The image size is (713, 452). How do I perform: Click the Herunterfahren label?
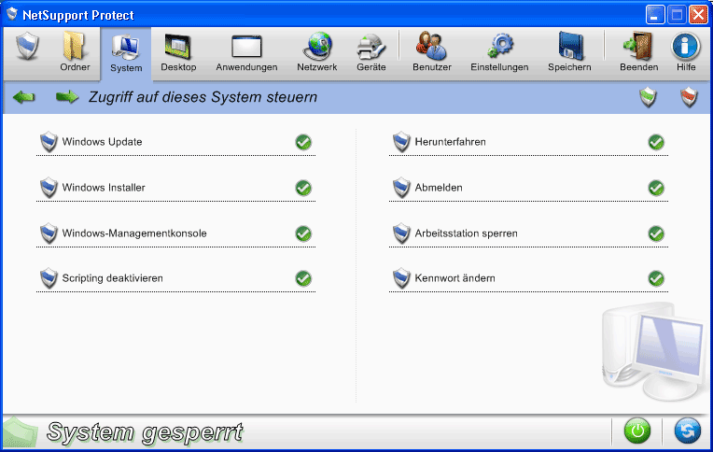(450, 142)
